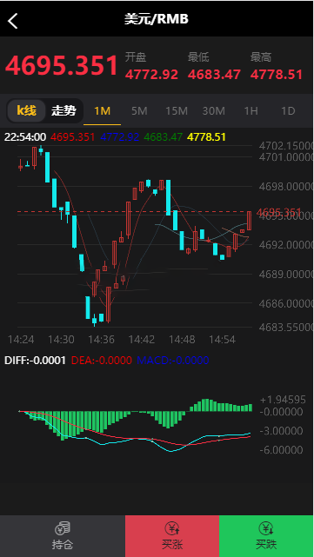Go back using the top-left arrow
The height and width of the screenshot is (557, 314).
pos(13,21)
